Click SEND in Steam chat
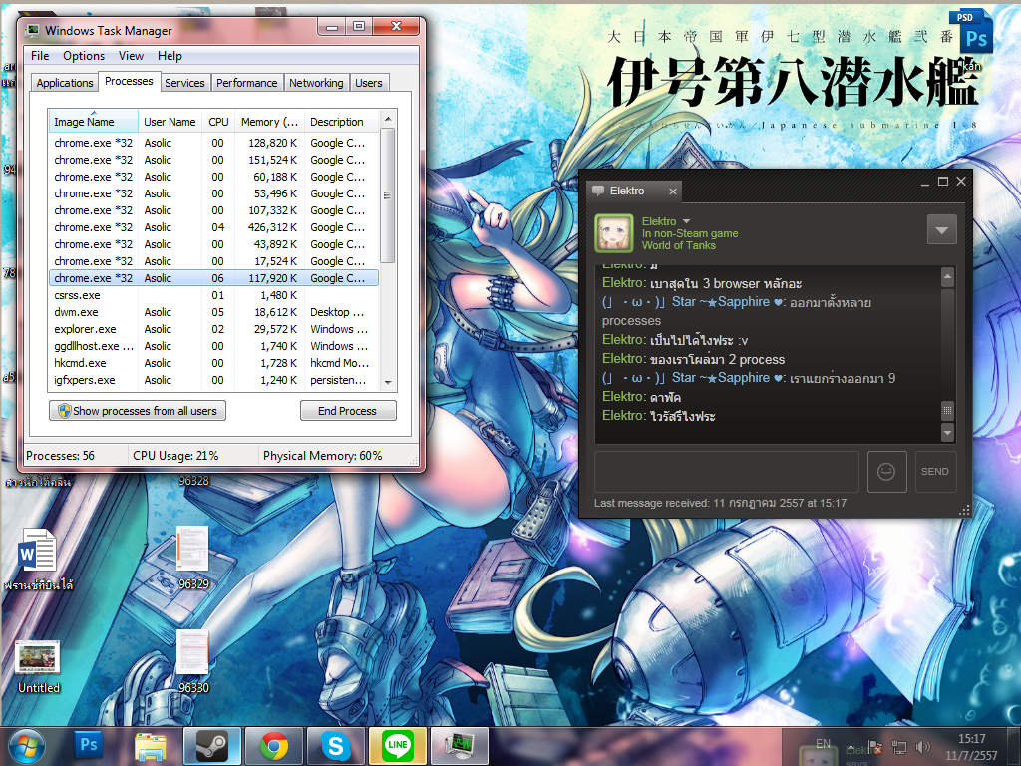1021x766 pixels. [x=935, y=472]
